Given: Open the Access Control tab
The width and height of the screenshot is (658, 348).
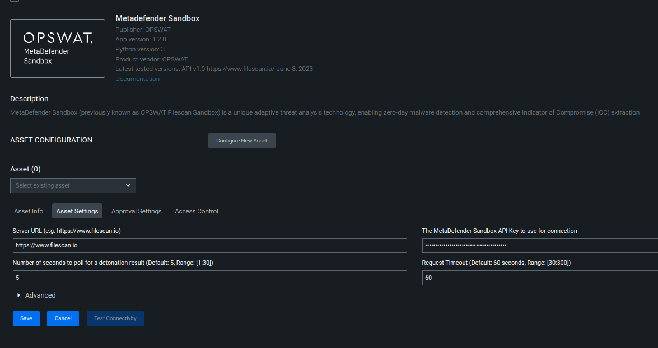Looking at the screenshot, I should tap(197, 211).
